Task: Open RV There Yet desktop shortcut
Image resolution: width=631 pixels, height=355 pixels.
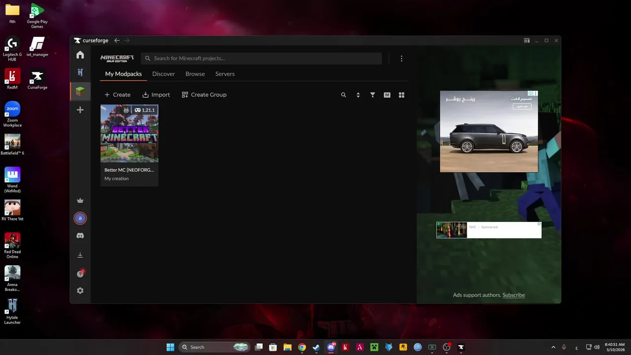Action: [x=12, y=211]
